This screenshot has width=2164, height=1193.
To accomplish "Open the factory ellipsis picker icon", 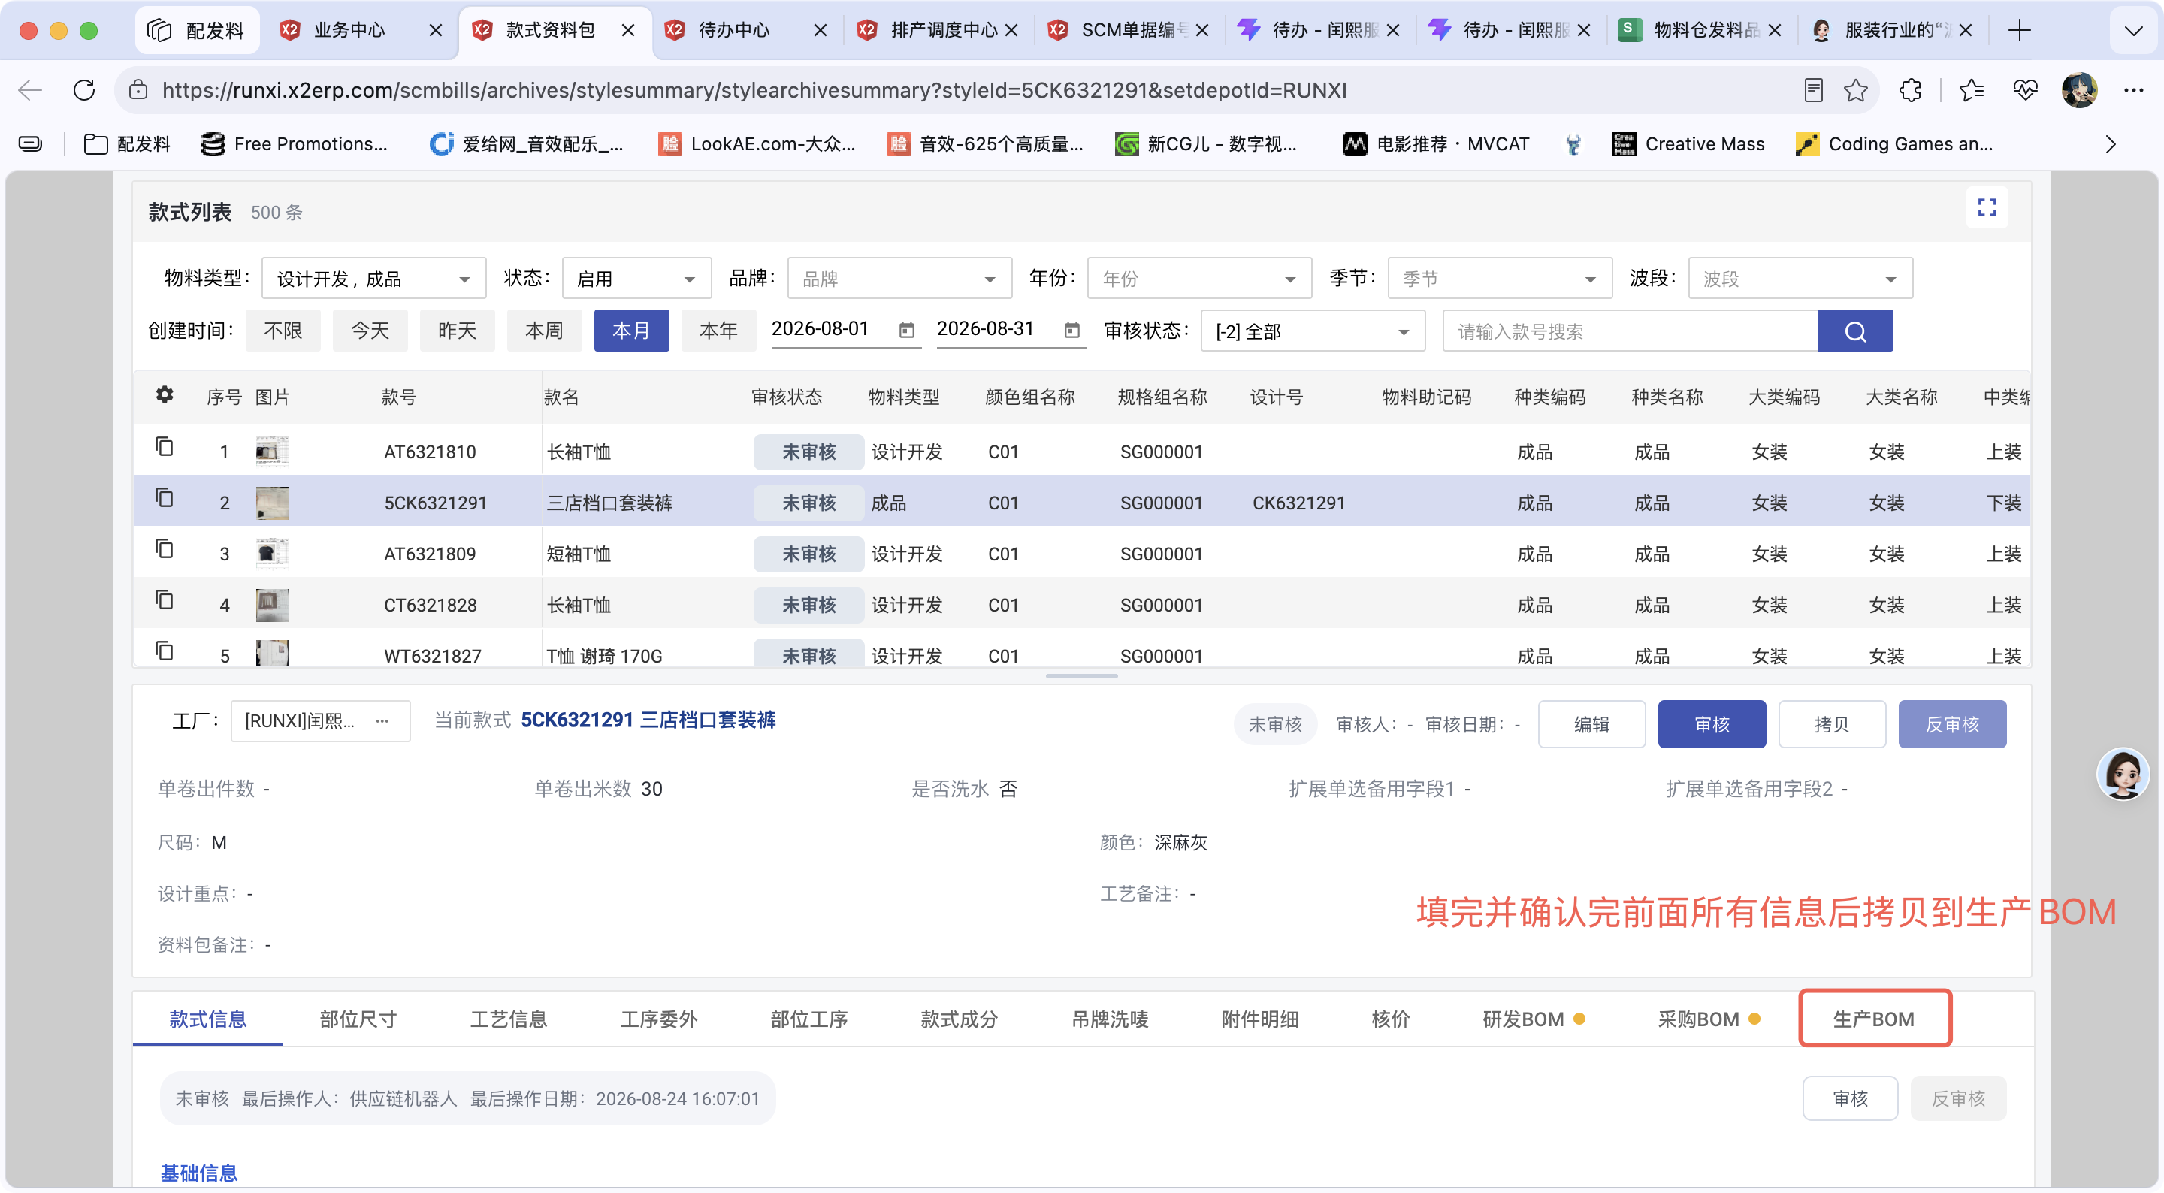I will pyautogui.click(x=382, y=721).
